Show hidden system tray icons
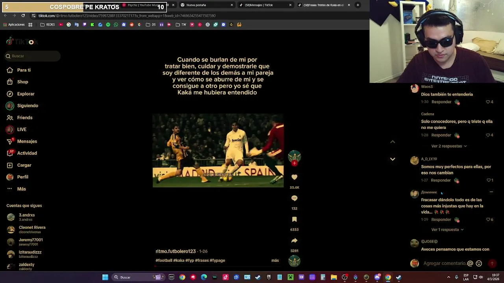Image resolution: width=504 pixels, height=283 pixels. pyautogui.click(x=448, y=277)
